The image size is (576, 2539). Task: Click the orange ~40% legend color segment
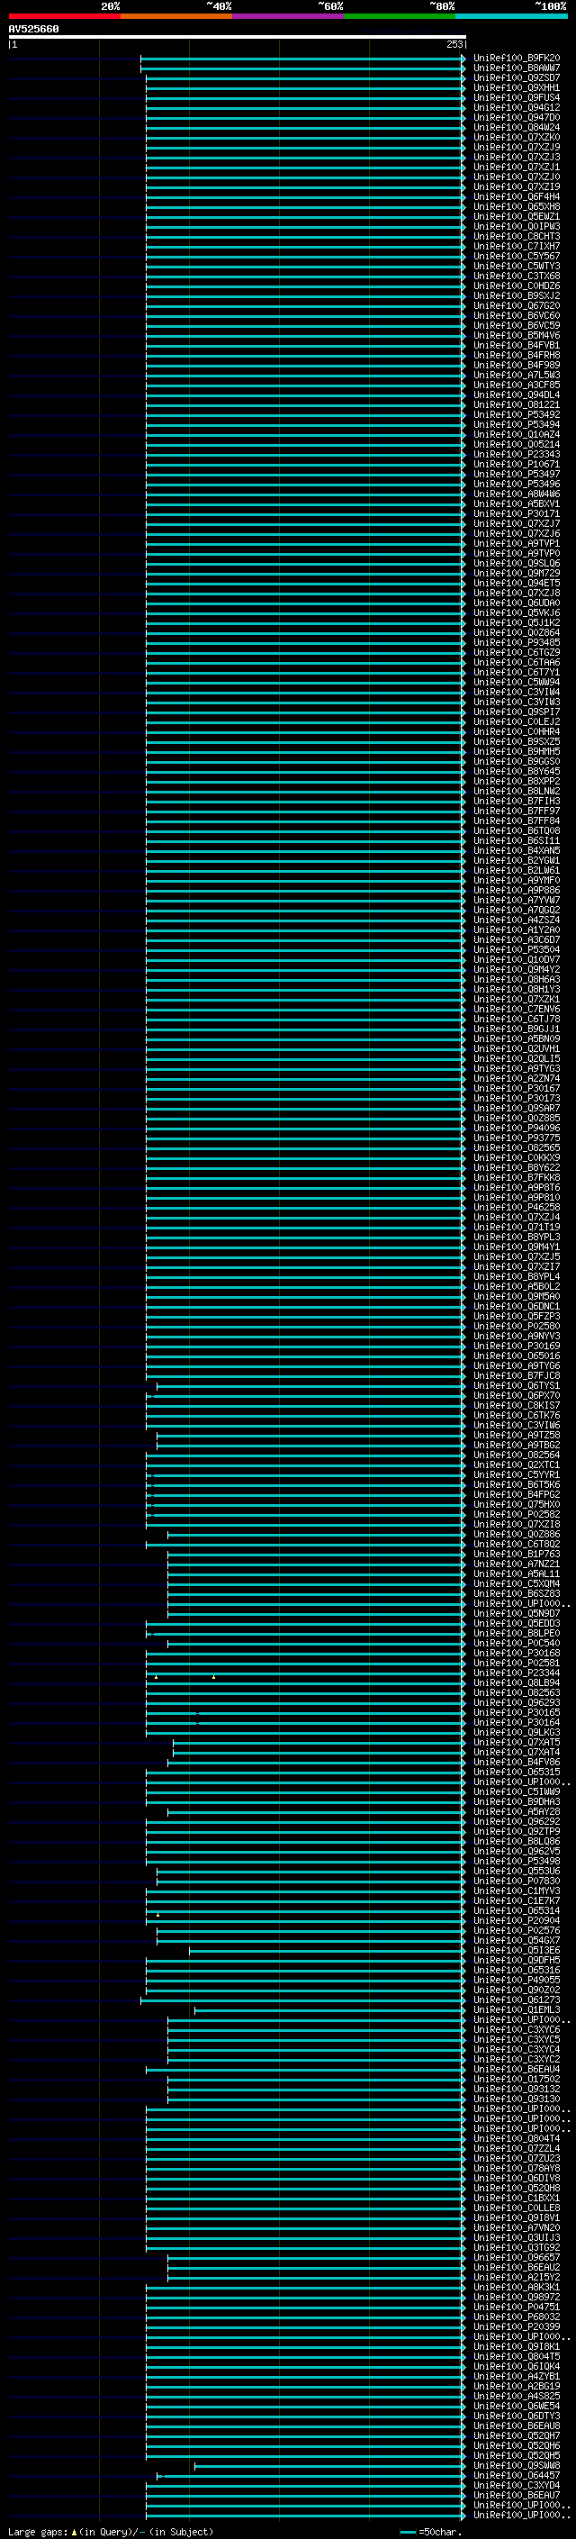coord(176,16)
